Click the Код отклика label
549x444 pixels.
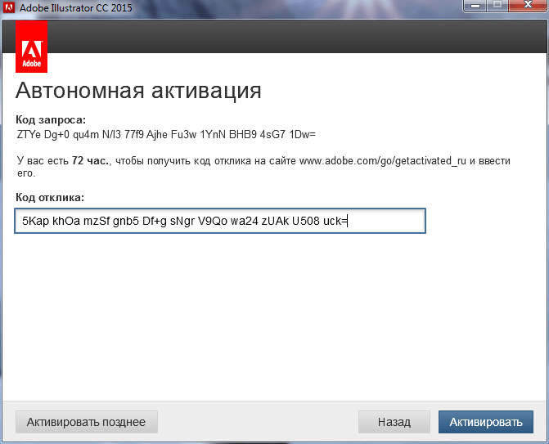[x=50, y=198]
